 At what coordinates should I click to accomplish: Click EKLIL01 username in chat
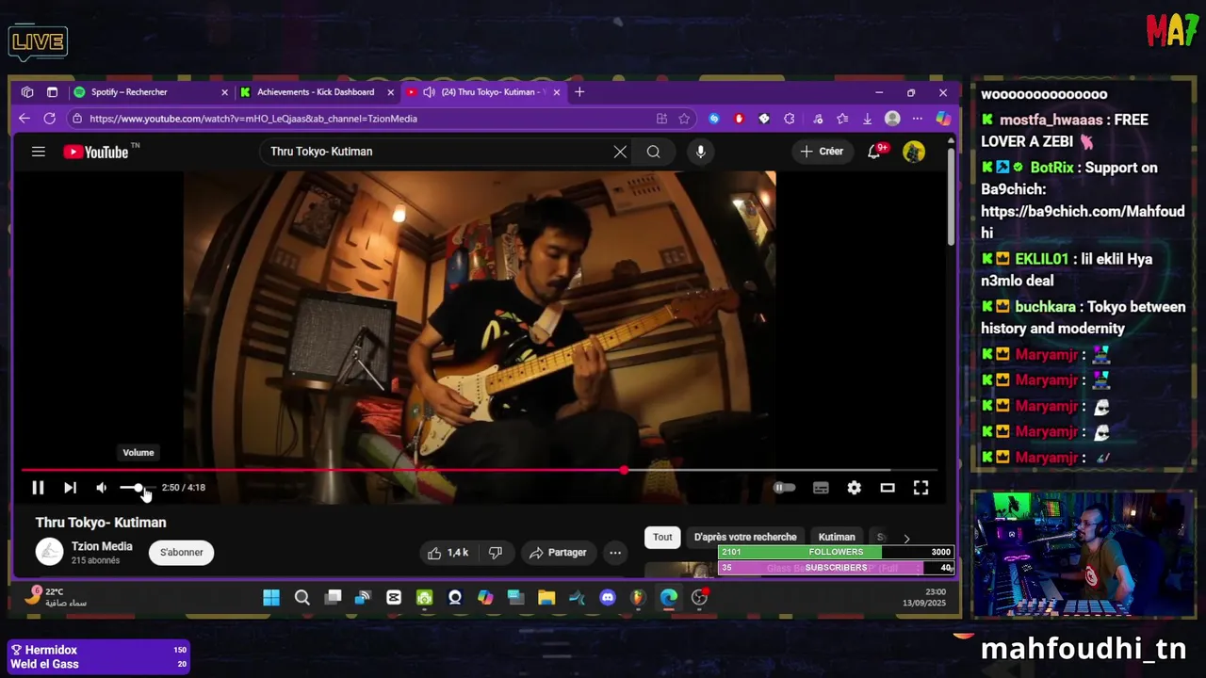pyautogui.click(x=1041, y=259)
